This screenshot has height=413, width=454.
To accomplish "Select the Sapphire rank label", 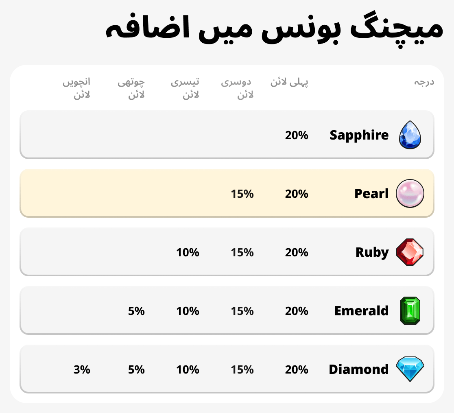I will 359,135.
